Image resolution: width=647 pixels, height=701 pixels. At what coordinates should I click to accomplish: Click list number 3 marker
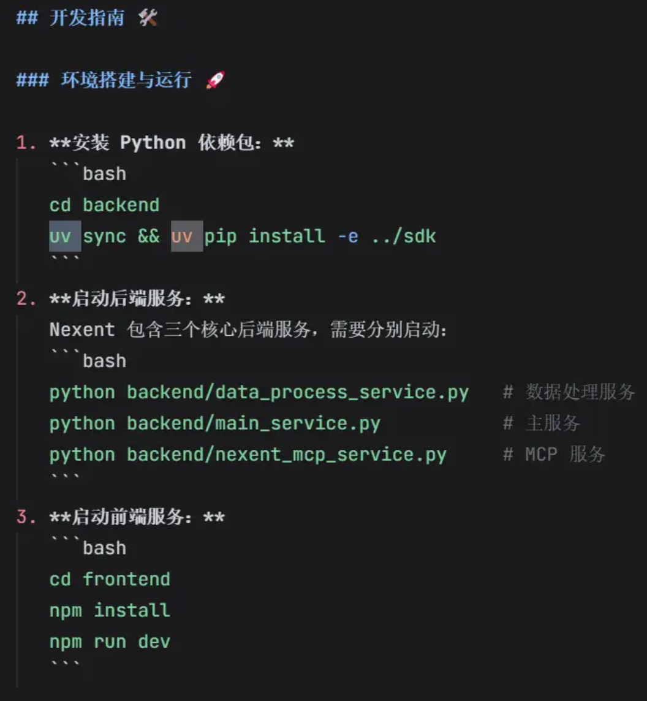(x=26, y=517)
